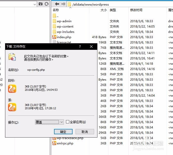This screenshot has height=155, width=173.
Task: Click the folder icon beside remote path
Action: click(69, 4)
